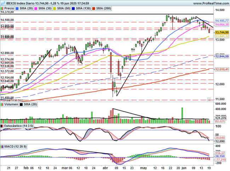Select the SMA (50) legend label
This screenshot has height=171, width=230.
[63, 8]
